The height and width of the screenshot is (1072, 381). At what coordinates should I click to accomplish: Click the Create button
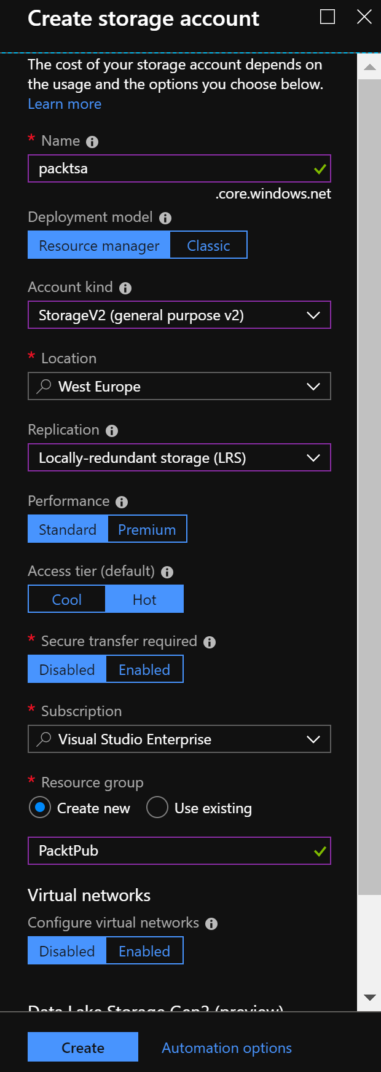click(x=83, y=1047)
